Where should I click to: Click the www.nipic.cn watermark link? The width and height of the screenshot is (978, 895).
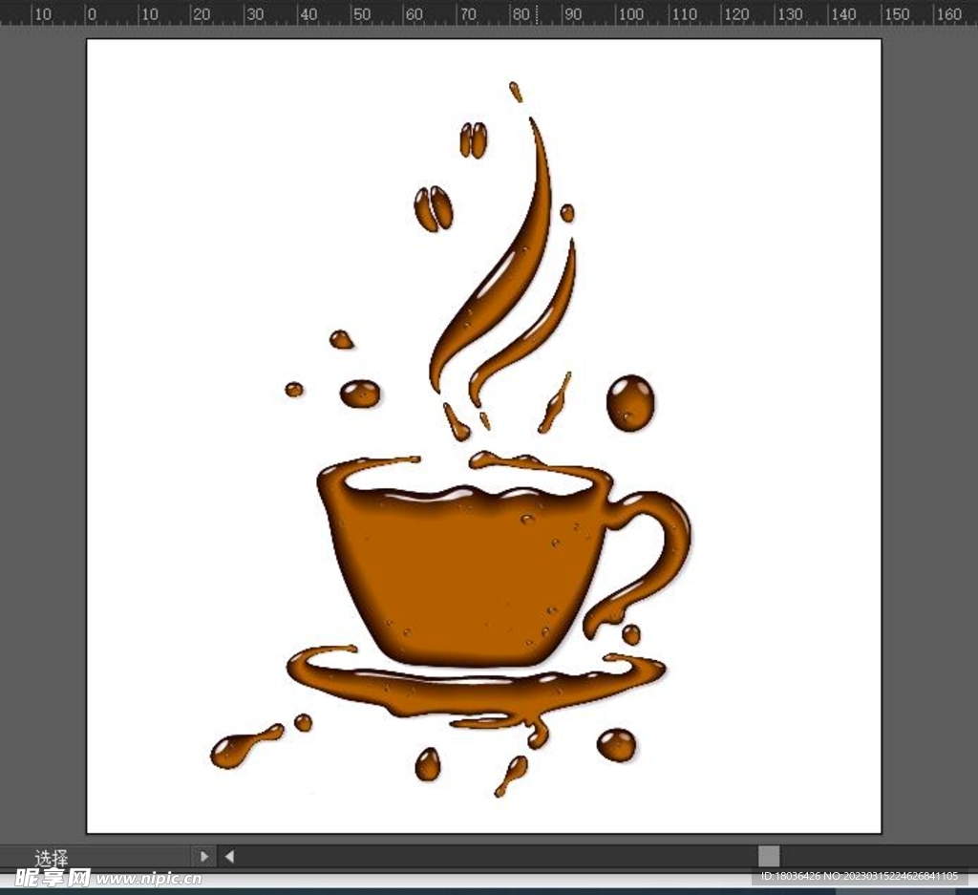(x=148, y=879)
